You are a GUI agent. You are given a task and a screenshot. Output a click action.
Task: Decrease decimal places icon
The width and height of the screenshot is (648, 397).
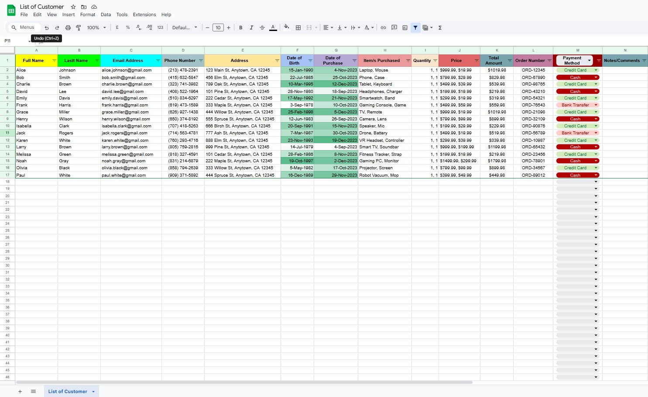(138, 27)
